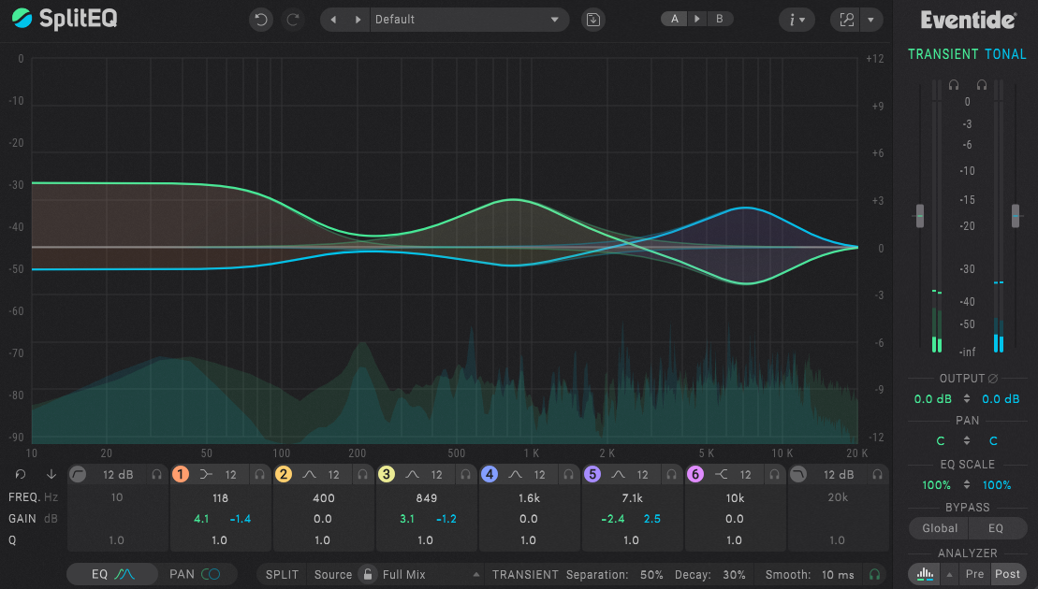Toggle the analyzer spectrum icon
The height and width of the screenshot is (589, 1038).
[x=925, y=574]
